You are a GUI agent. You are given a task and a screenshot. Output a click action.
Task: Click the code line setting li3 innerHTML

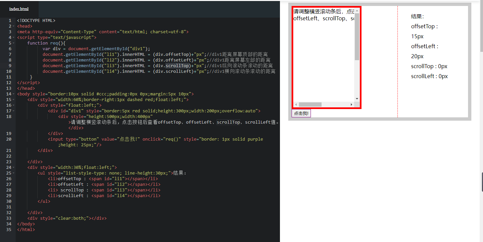(158, 66)
